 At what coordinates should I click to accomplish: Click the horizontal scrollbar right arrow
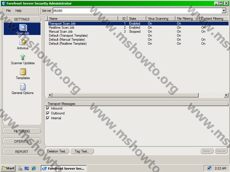pos(226,95)
